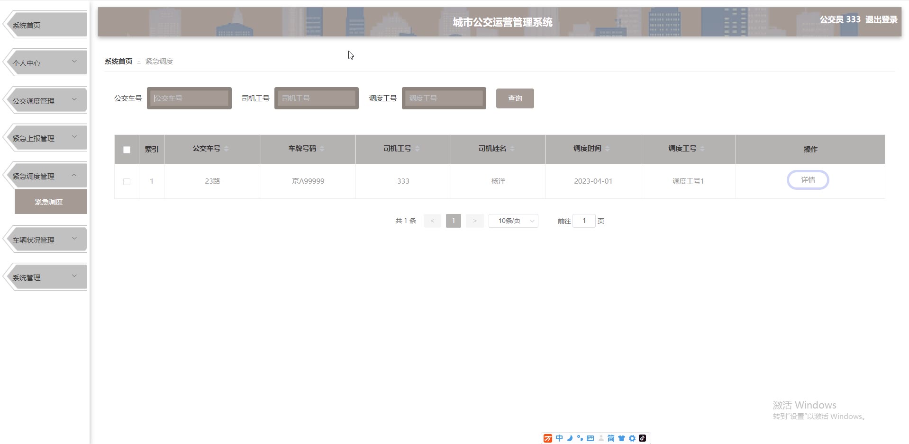The width and height of the screenshot is (909, 444).
Task: Click 退出登录 to log out
Action: point(882,19)
